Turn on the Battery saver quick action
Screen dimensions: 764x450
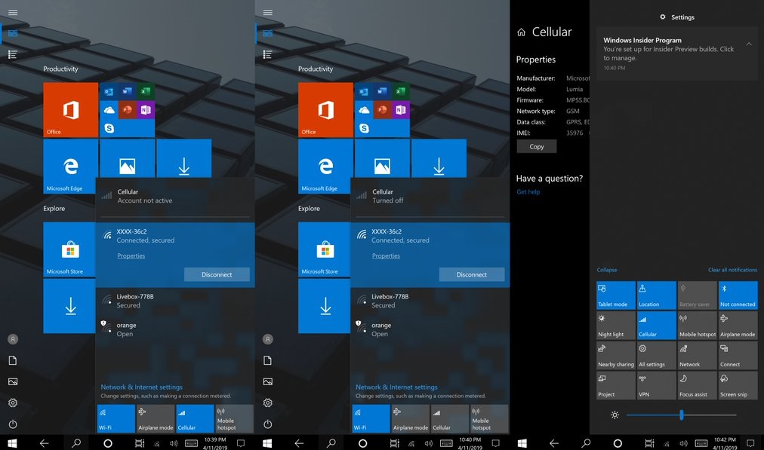click(x=698, y=295)
